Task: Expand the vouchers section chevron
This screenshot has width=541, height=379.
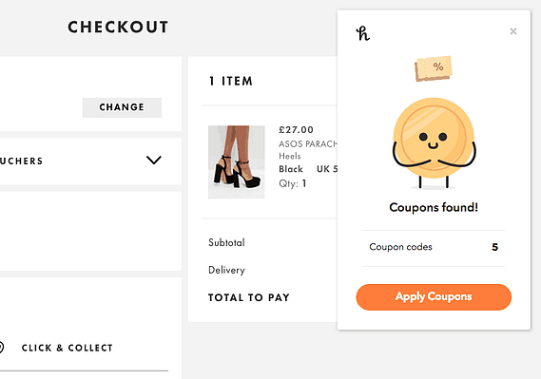Action: [153, 161]
